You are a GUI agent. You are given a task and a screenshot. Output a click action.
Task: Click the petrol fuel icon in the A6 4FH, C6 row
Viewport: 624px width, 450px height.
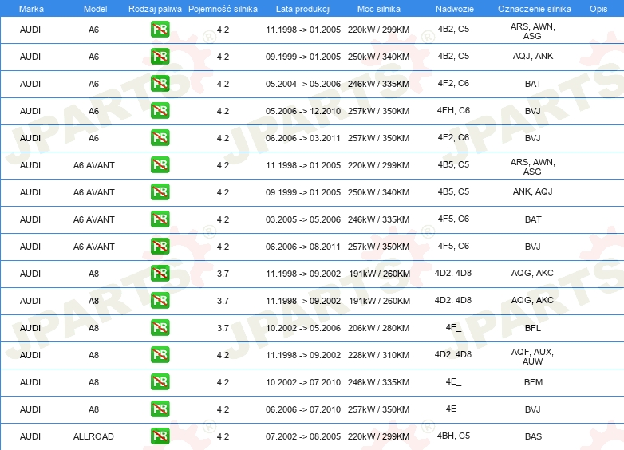click(160, 111)
